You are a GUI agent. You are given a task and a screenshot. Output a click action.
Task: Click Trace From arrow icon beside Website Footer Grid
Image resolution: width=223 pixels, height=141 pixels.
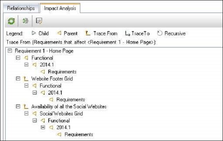pyautogui.click(x=26, y=79)
